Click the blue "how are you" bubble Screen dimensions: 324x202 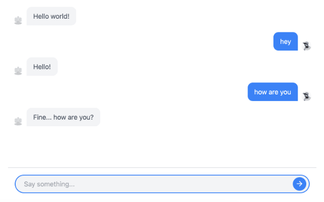tap(273, 92)
